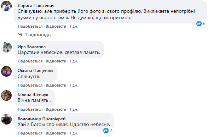Open the name link 'Лариса Пашкевич'
The width and height of the screenshot is (219, 137).
click(x=36, y=6)
